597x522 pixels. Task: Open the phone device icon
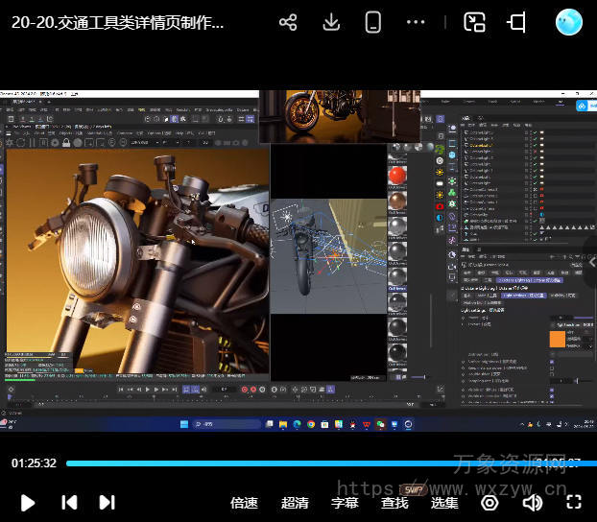click(x=373, y=22)
